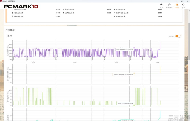Click the PCMark 10 title bar app icon
Screen dimensions: 190x121
(x=1, y=1)
